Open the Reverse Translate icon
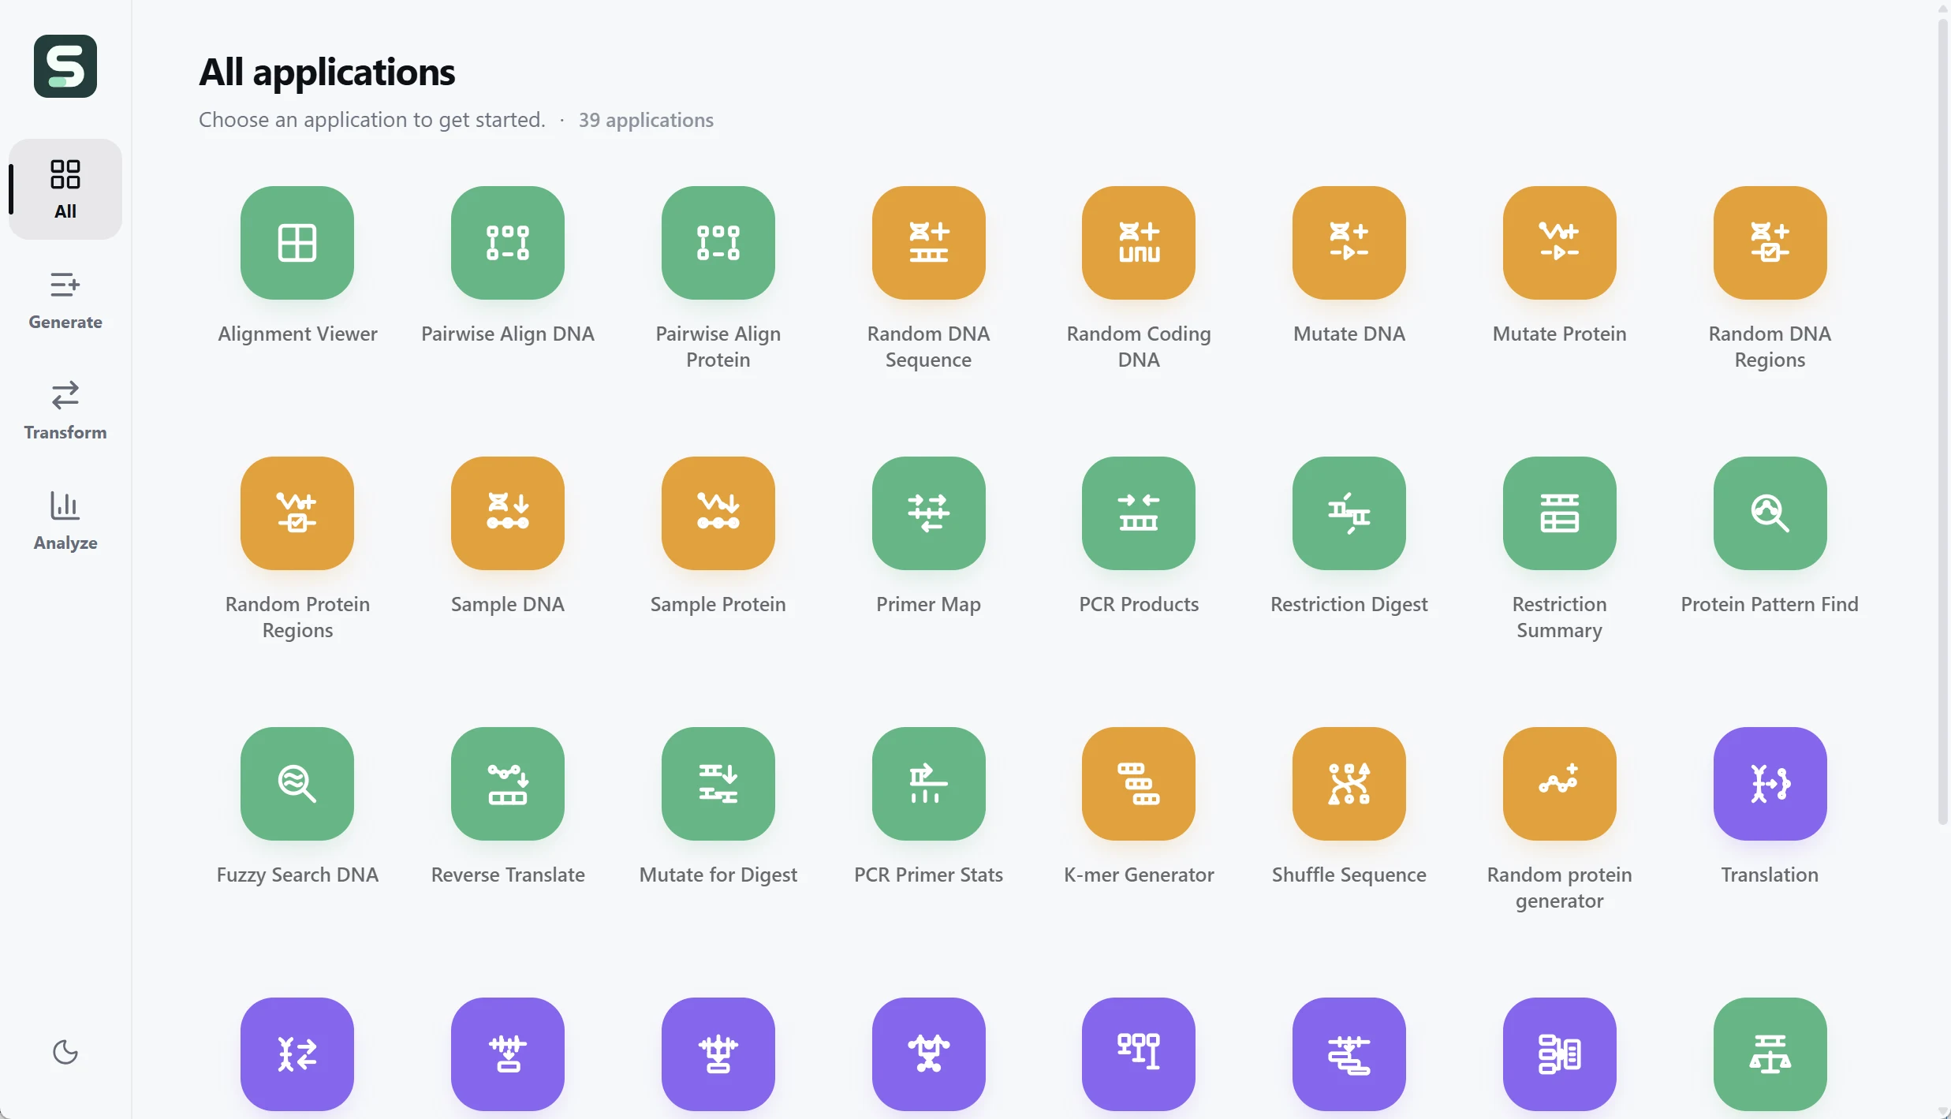 pos(508,784)
